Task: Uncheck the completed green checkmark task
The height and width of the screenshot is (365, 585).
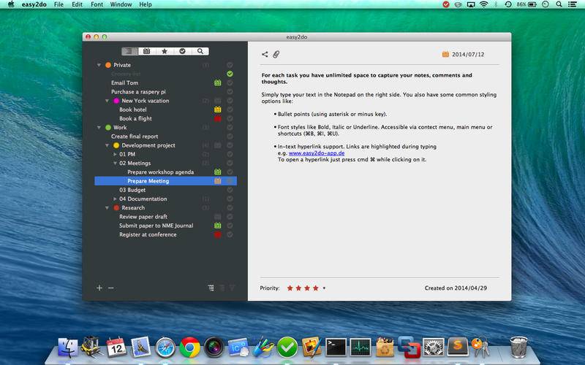Action: point(230,74)
